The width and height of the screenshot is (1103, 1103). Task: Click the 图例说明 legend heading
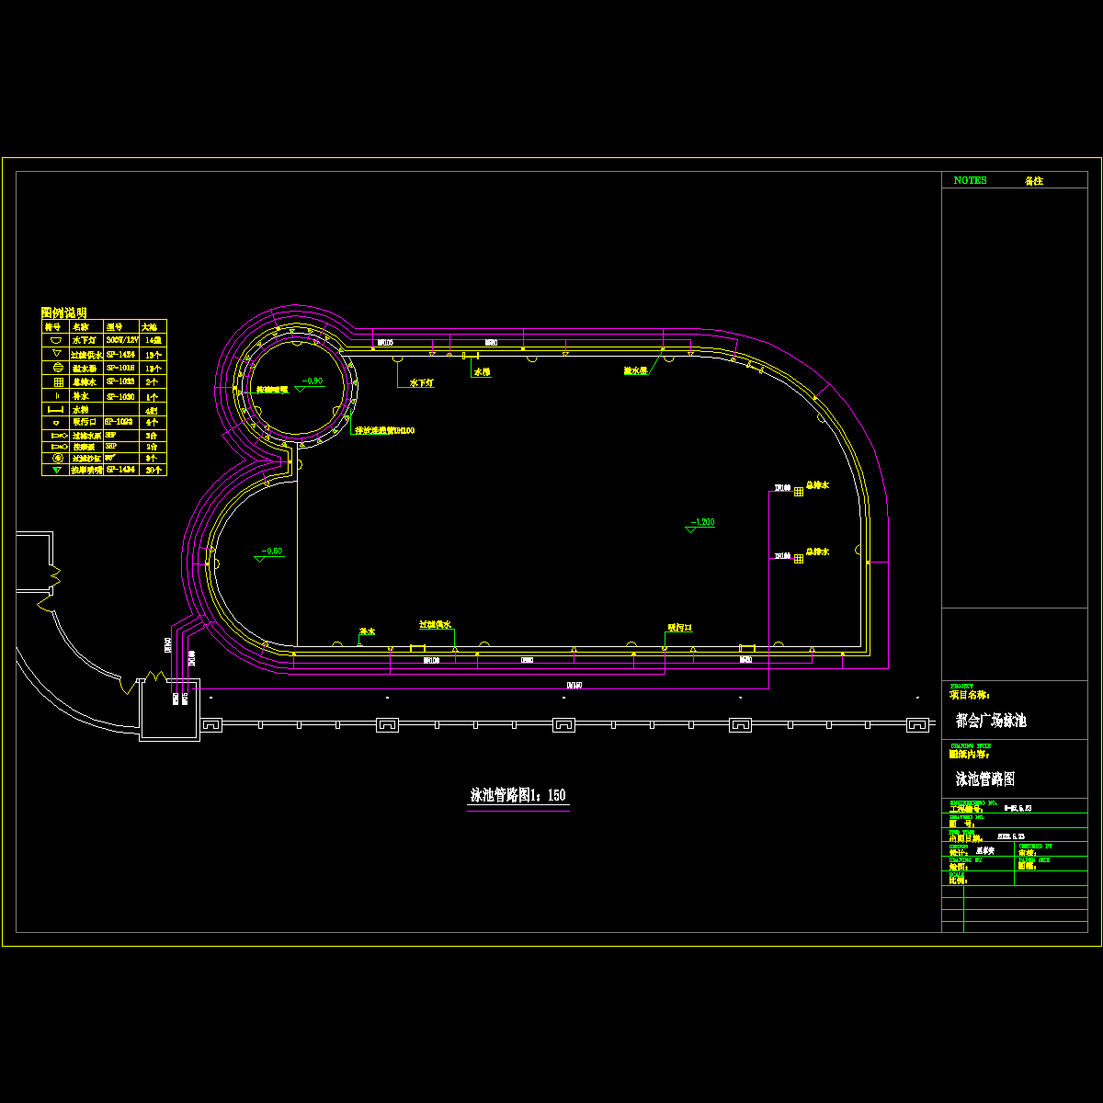[64, 313]
